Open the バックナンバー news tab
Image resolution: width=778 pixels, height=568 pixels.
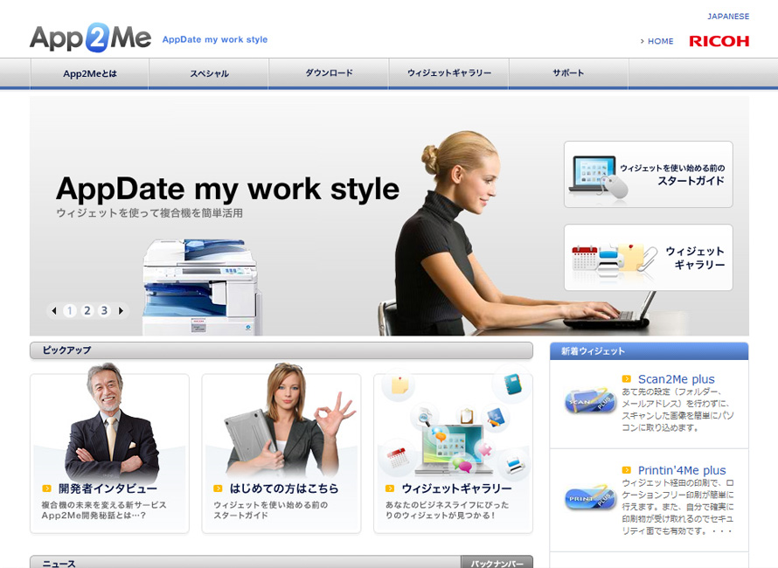(497, 563)
